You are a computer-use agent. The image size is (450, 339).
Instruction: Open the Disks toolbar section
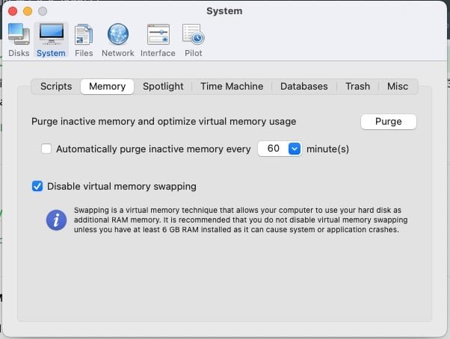click(19, 40)
